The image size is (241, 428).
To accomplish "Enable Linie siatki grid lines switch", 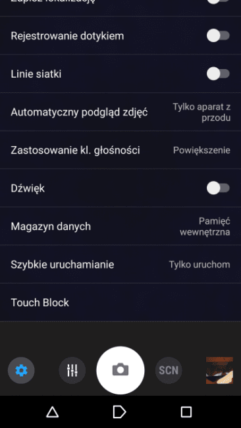I will tap(218, 74).
